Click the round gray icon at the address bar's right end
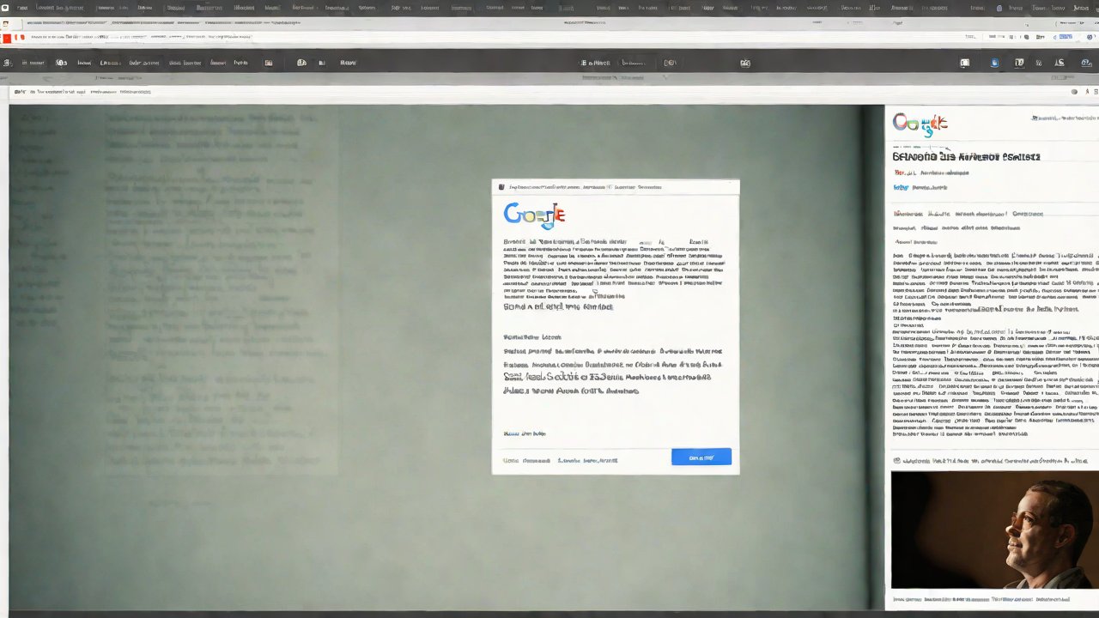This screenshot has width=1099, height=618. (x=1073, y=91)
